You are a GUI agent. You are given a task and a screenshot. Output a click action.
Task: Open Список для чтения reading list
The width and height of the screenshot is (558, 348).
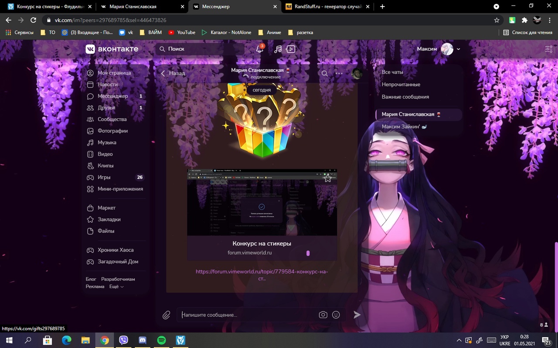[x=528, y=32]
